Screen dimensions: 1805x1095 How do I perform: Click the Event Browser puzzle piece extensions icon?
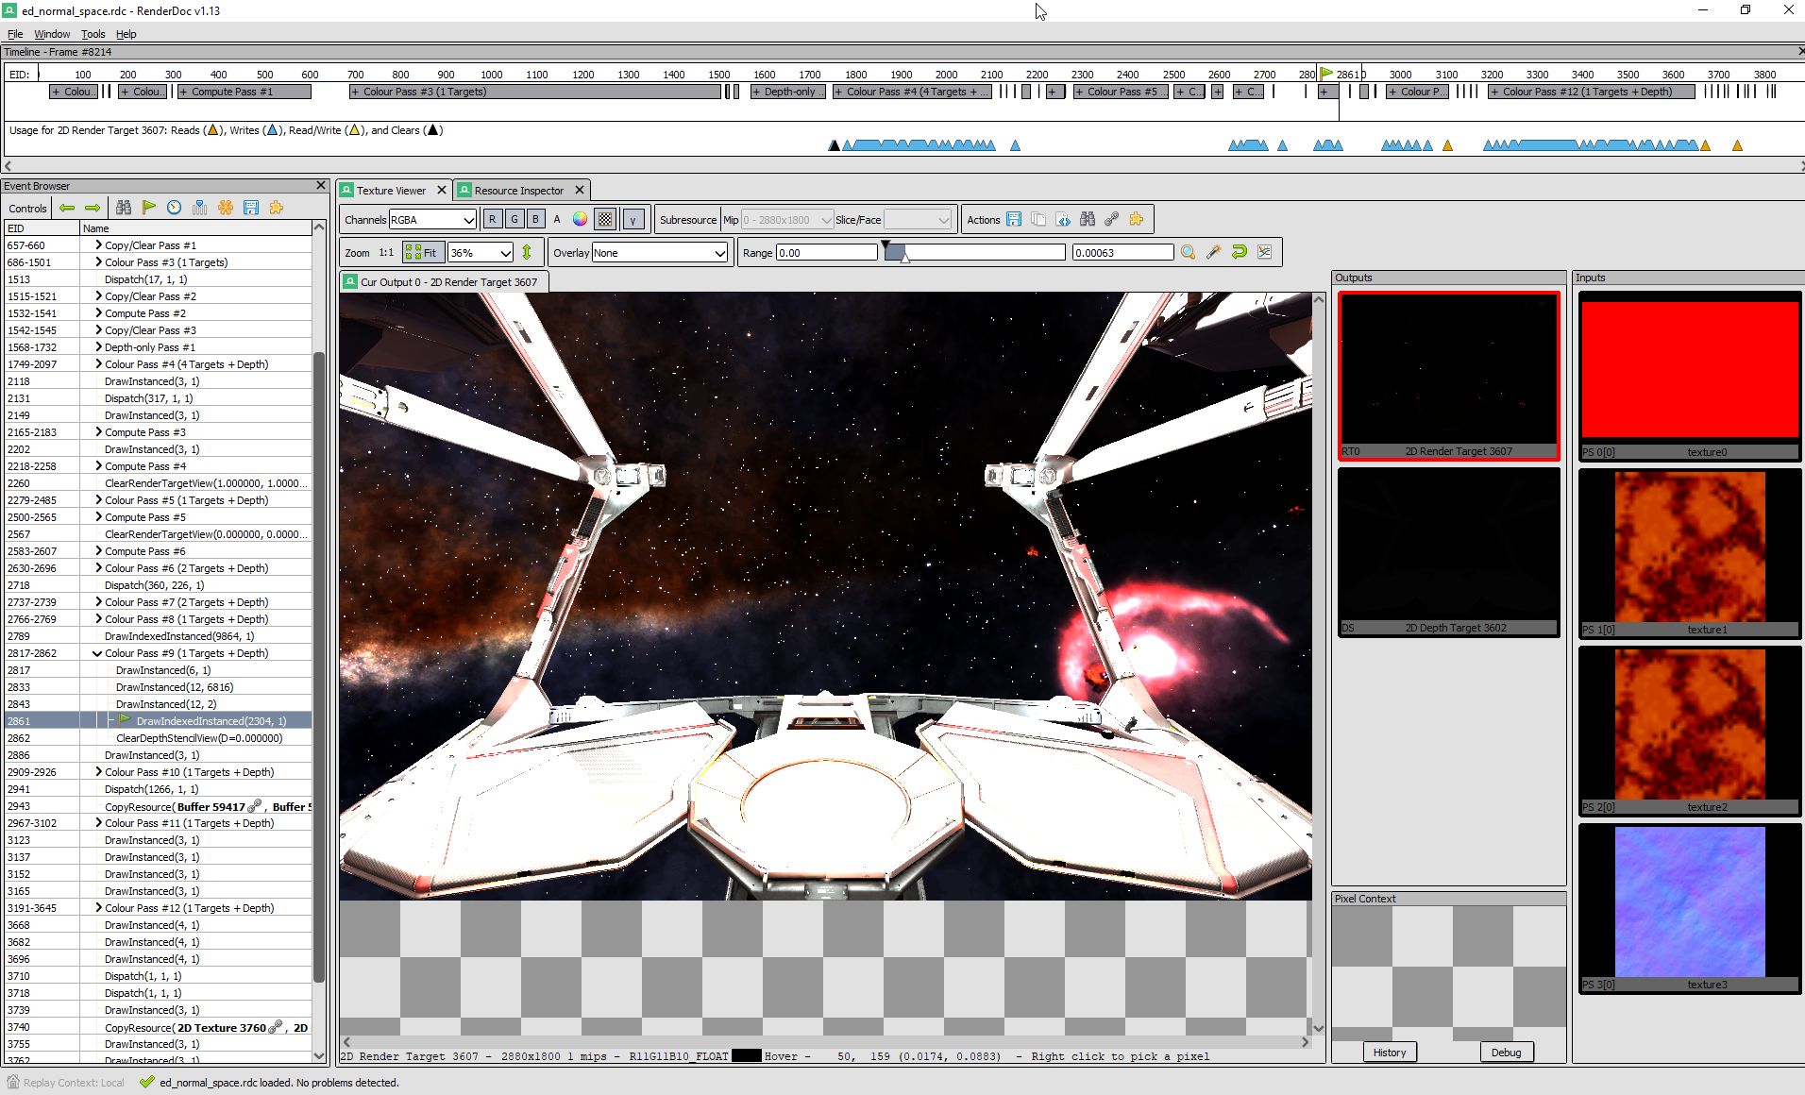click(x=277, y=208)
